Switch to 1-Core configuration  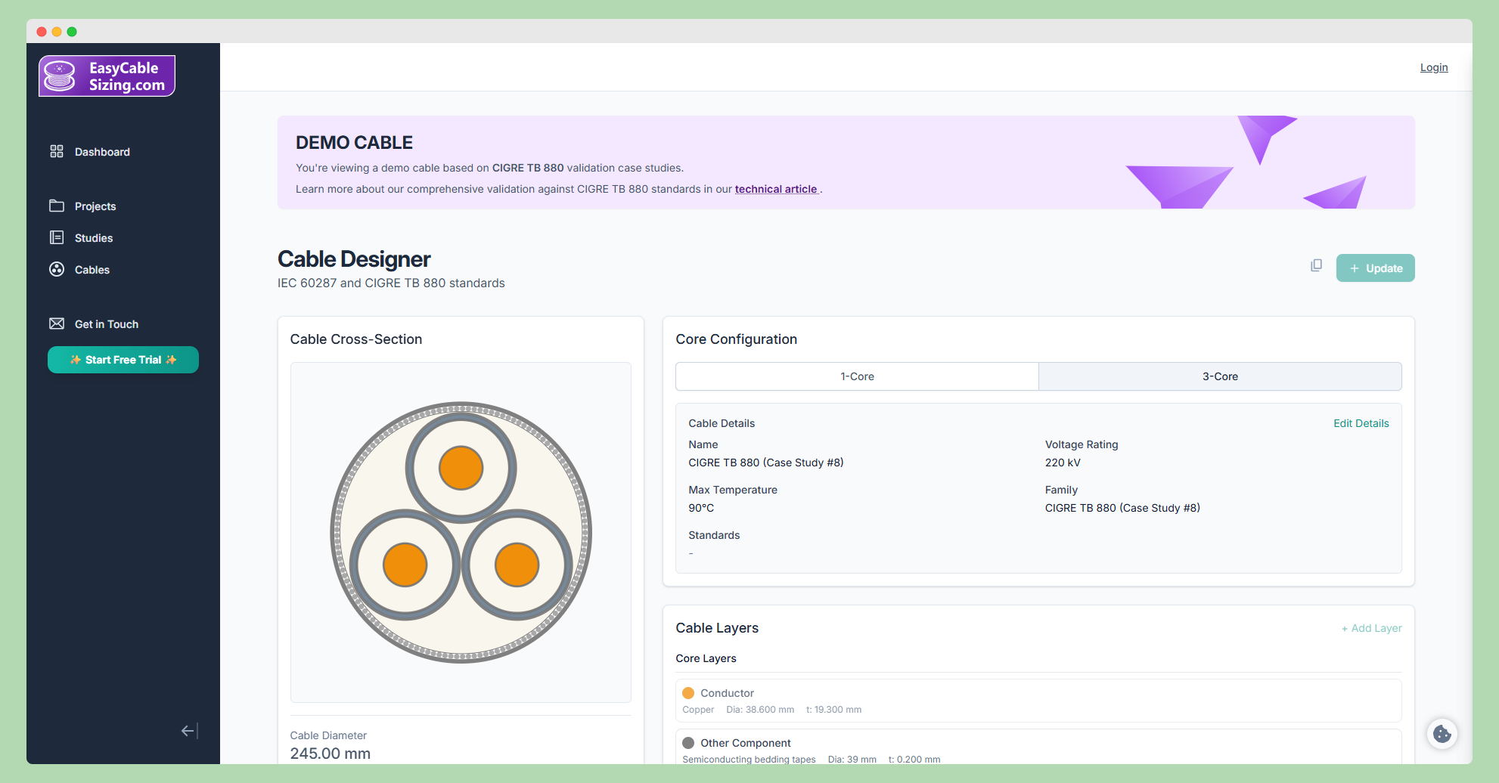click(x=857, y=376)
